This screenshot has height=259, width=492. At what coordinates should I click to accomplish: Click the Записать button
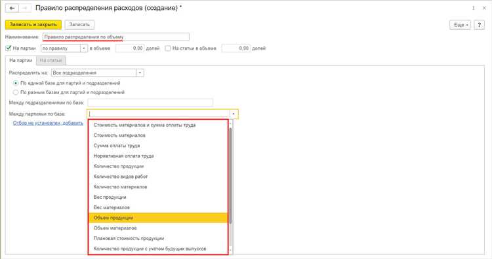pos(79,24)
